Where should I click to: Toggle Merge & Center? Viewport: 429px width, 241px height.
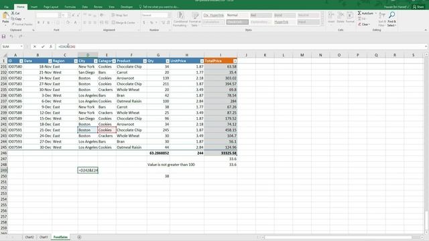pyautogui.click(x=123, y=23)
